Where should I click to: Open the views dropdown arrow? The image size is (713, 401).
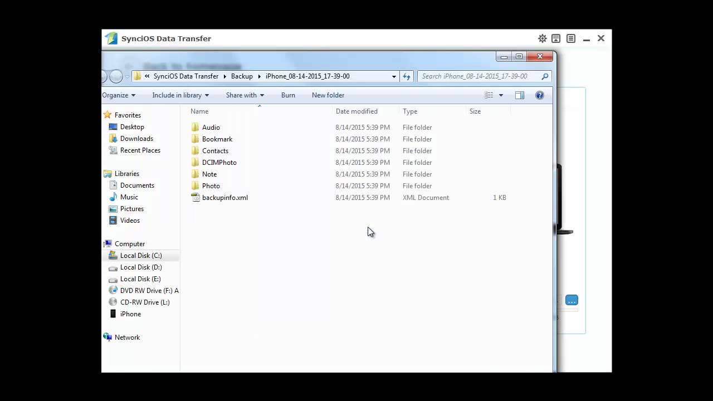pyautogui.click(x=501, y=95)
